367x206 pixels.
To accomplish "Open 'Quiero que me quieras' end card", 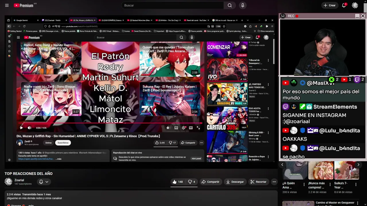I will click(x=170, y=60).
